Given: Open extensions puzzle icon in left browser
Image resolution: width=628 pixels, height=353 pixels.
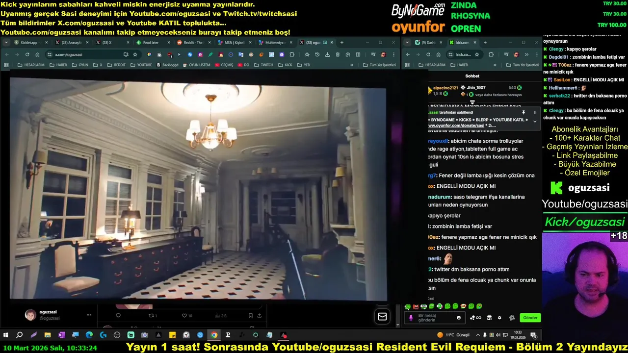Looking at the screenshot, I should pos(292,54).
